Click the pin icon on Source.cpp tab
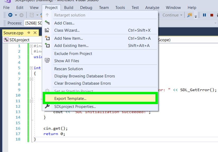This screenshot has height=152, width=218. click(29, 33)
